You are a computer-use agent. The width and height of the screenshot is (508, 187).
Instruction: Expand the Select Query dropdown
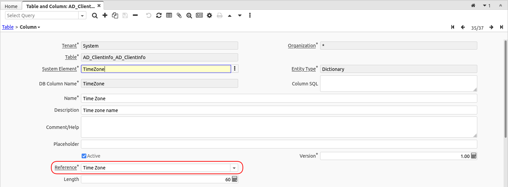82,16
